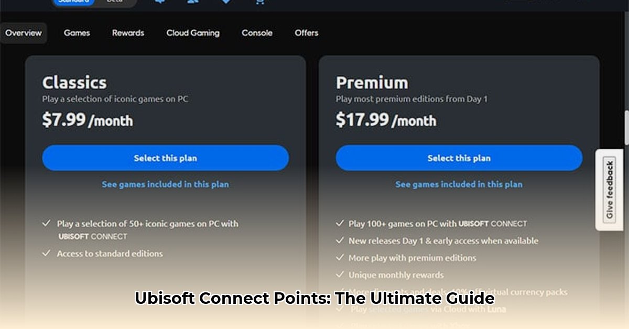Click the checkmark beside 'Access to standard editions'
629x329 pixels.
[x=46, y=254]
